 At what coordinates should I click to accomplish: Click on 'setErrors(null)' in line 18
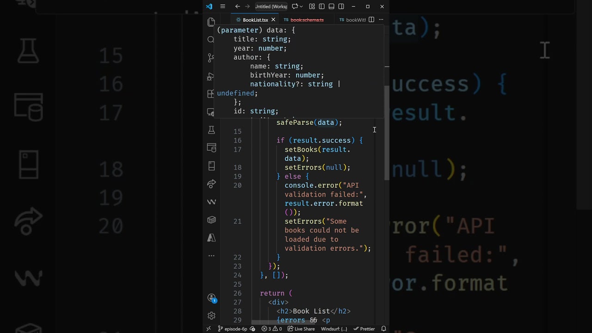pyautogui.click(x=315, y=167)
